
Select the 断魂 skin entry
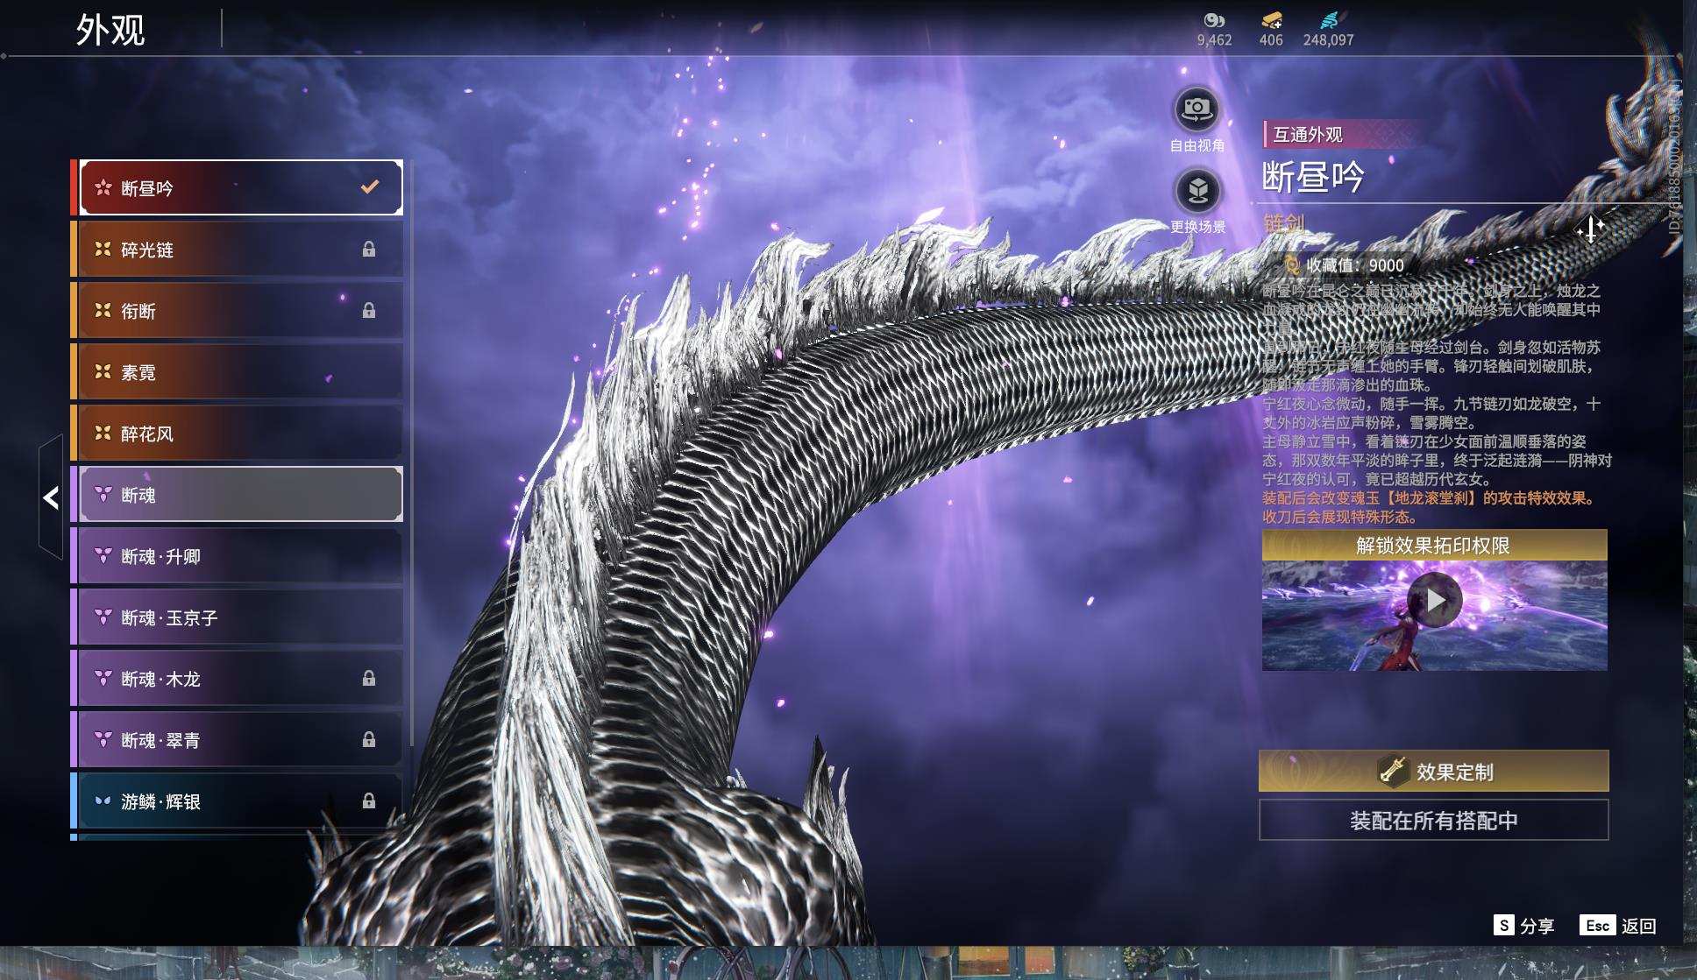241,494
